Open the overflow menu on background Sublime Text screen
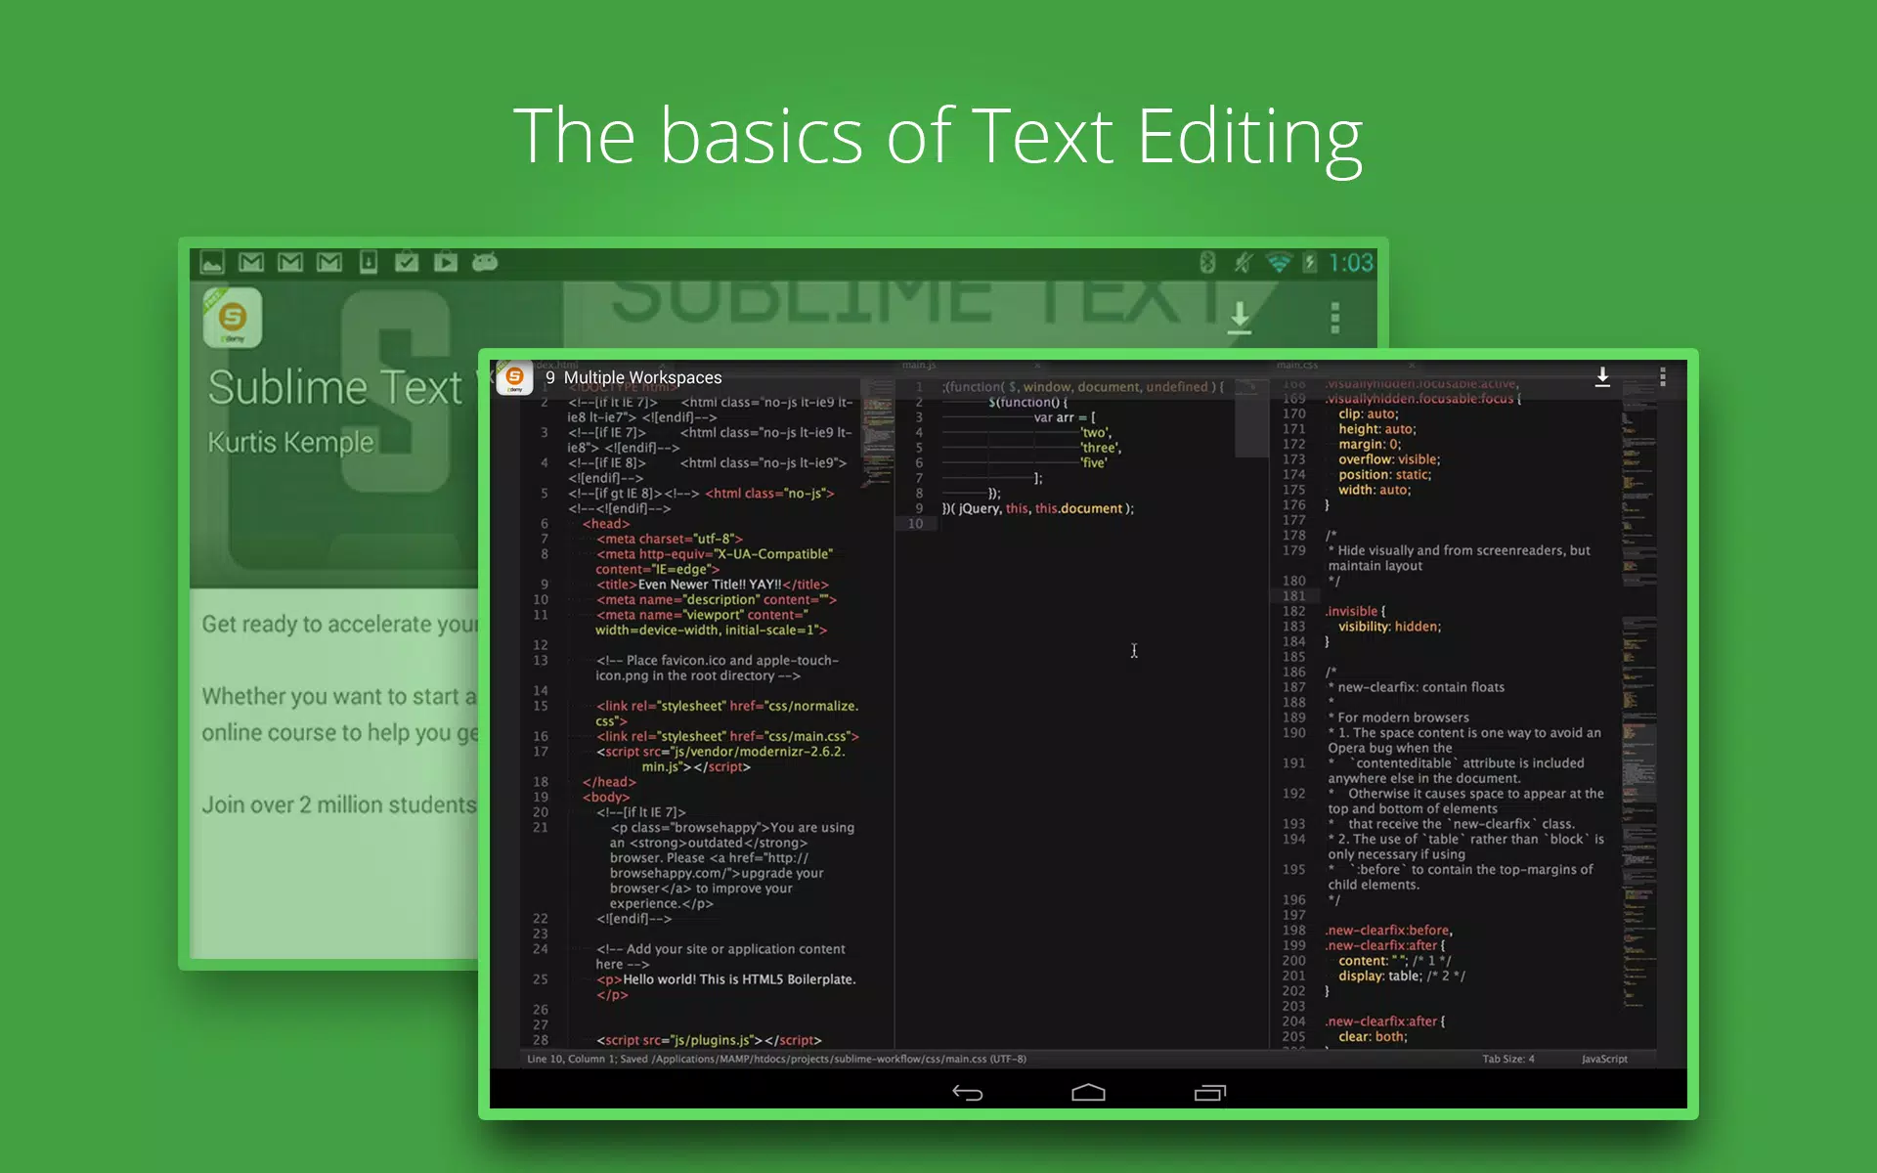 (1334, 318)
